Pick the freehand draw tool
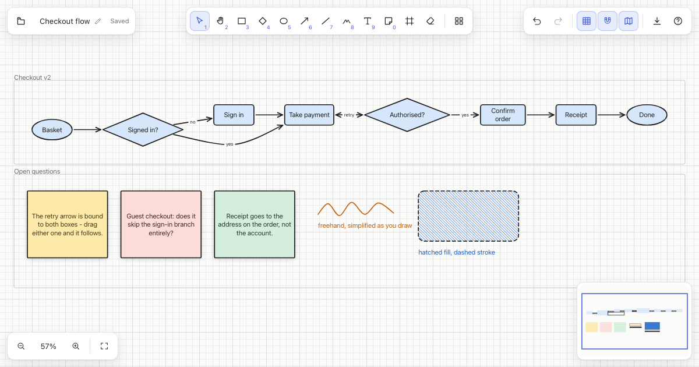This screenshot has height=367, width=699. coord(347,21)
